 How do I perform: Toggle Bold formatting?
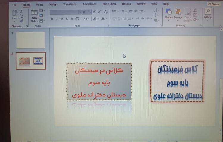click(x=52, y=19)
